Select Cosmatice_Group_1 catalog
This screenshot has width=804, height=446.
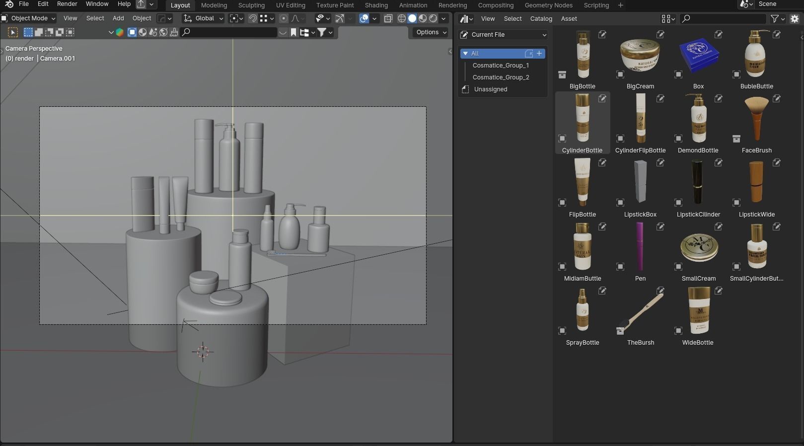click(501, 66)
